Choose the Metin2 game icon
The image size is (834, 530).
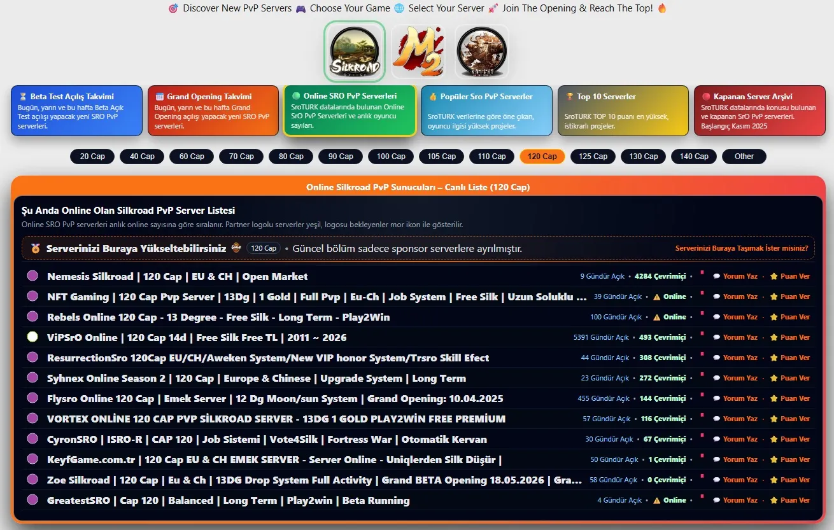point(417,51)
